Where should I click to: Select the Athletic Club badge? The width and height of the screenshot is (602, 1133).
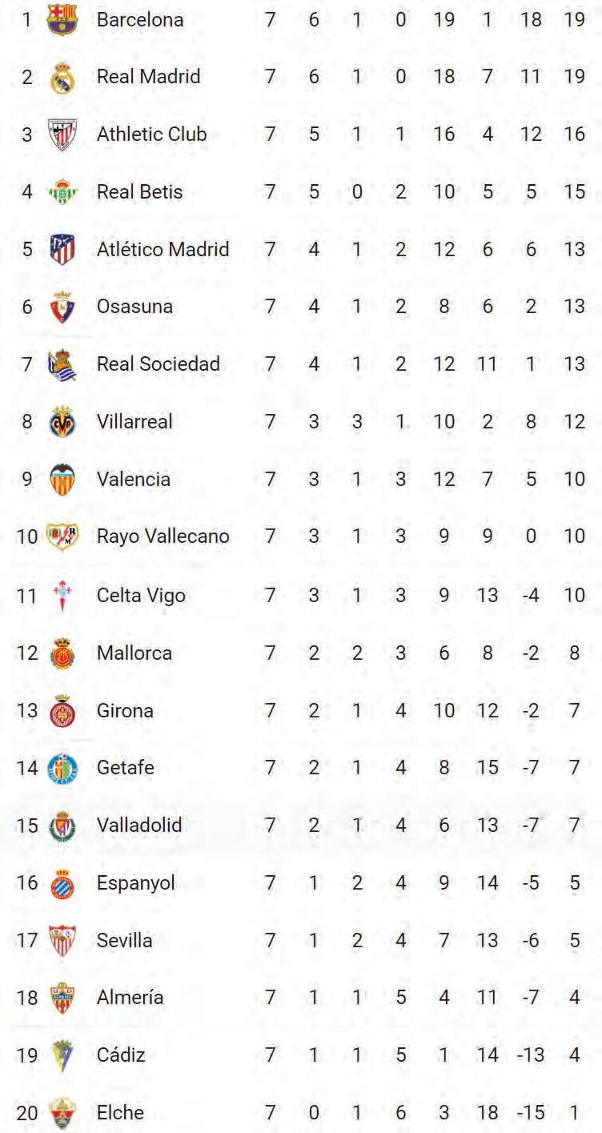[x=62, y=135]
